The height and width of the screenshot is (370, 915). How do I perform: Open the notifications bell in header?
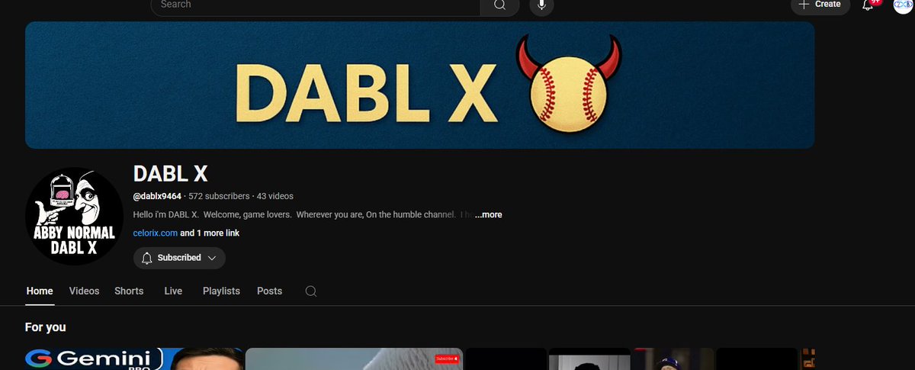tap(868, 5)
